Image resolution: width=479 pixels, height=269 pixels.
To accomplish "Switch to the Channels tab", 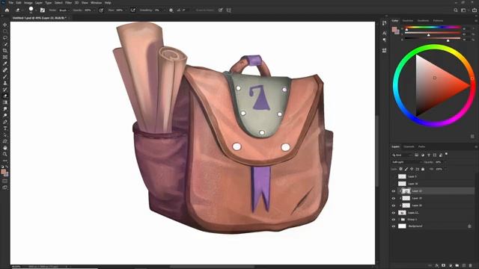I will (x=409, y=146).
